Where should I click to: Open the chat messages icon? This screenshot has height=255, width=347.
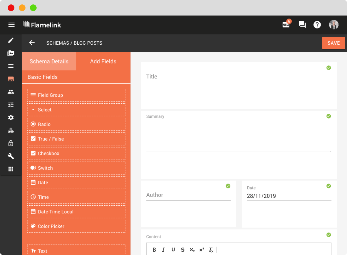302,25
